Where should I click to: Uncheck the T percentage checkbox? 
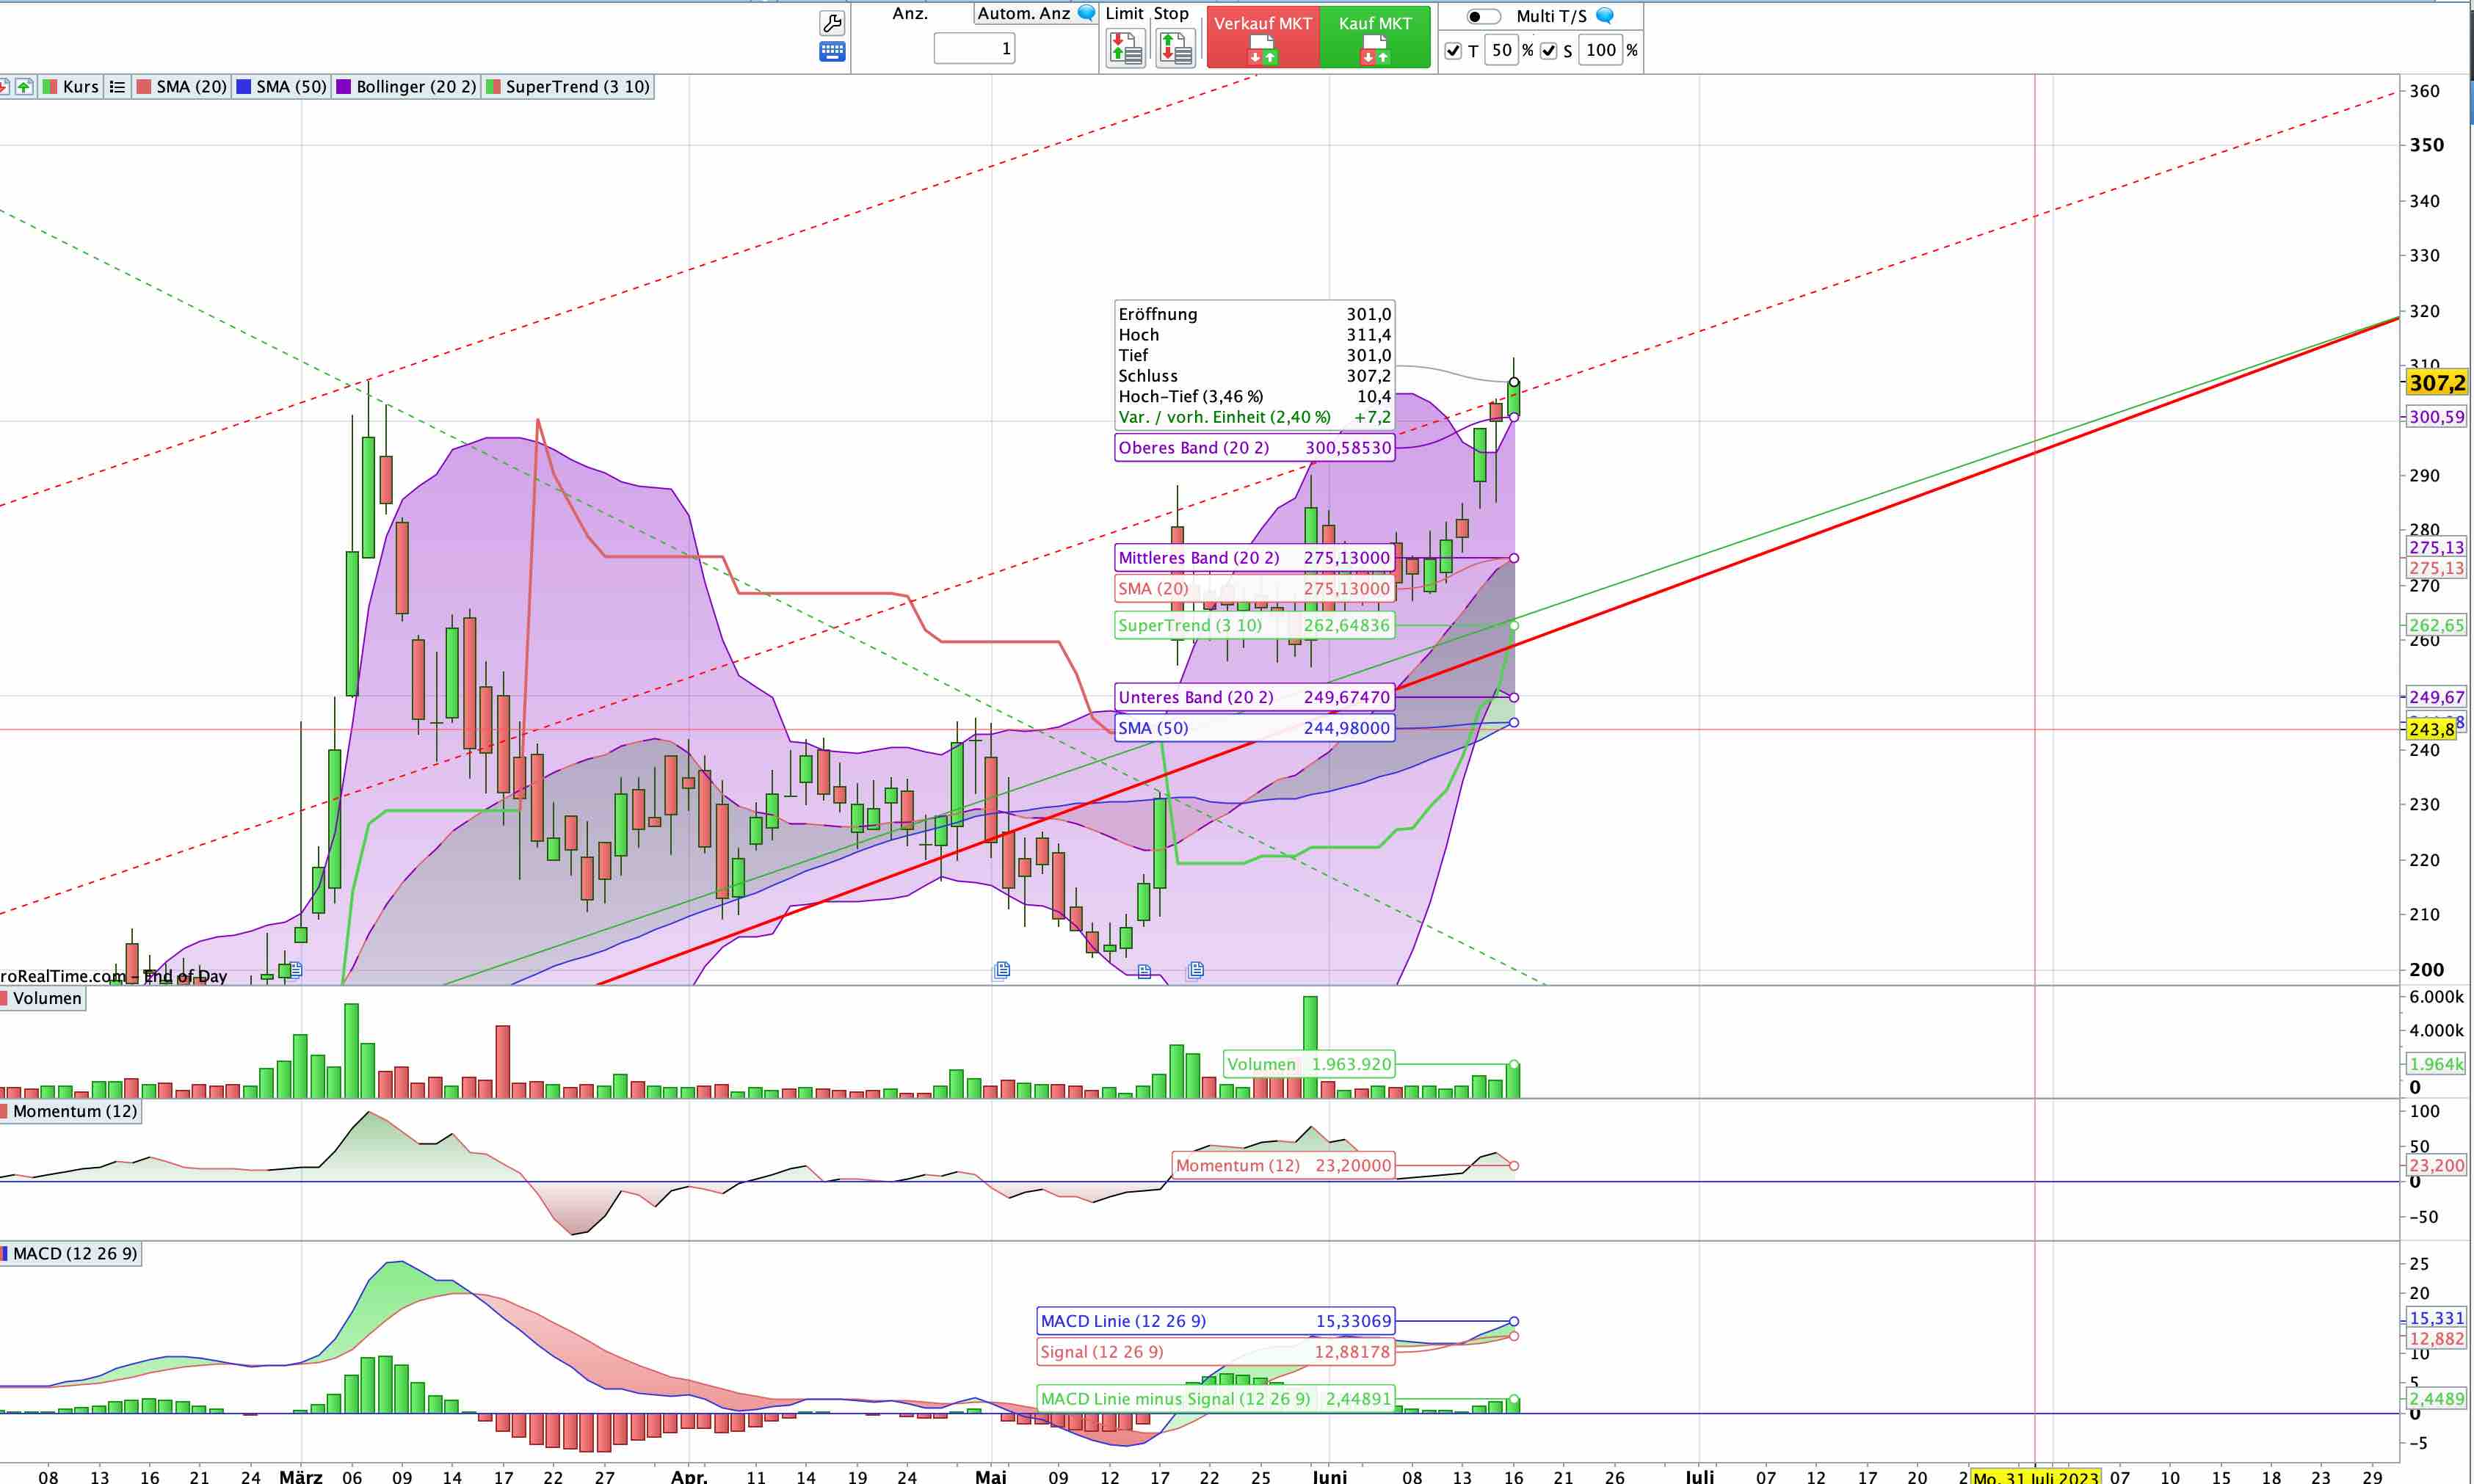[x=1453, y=50]
